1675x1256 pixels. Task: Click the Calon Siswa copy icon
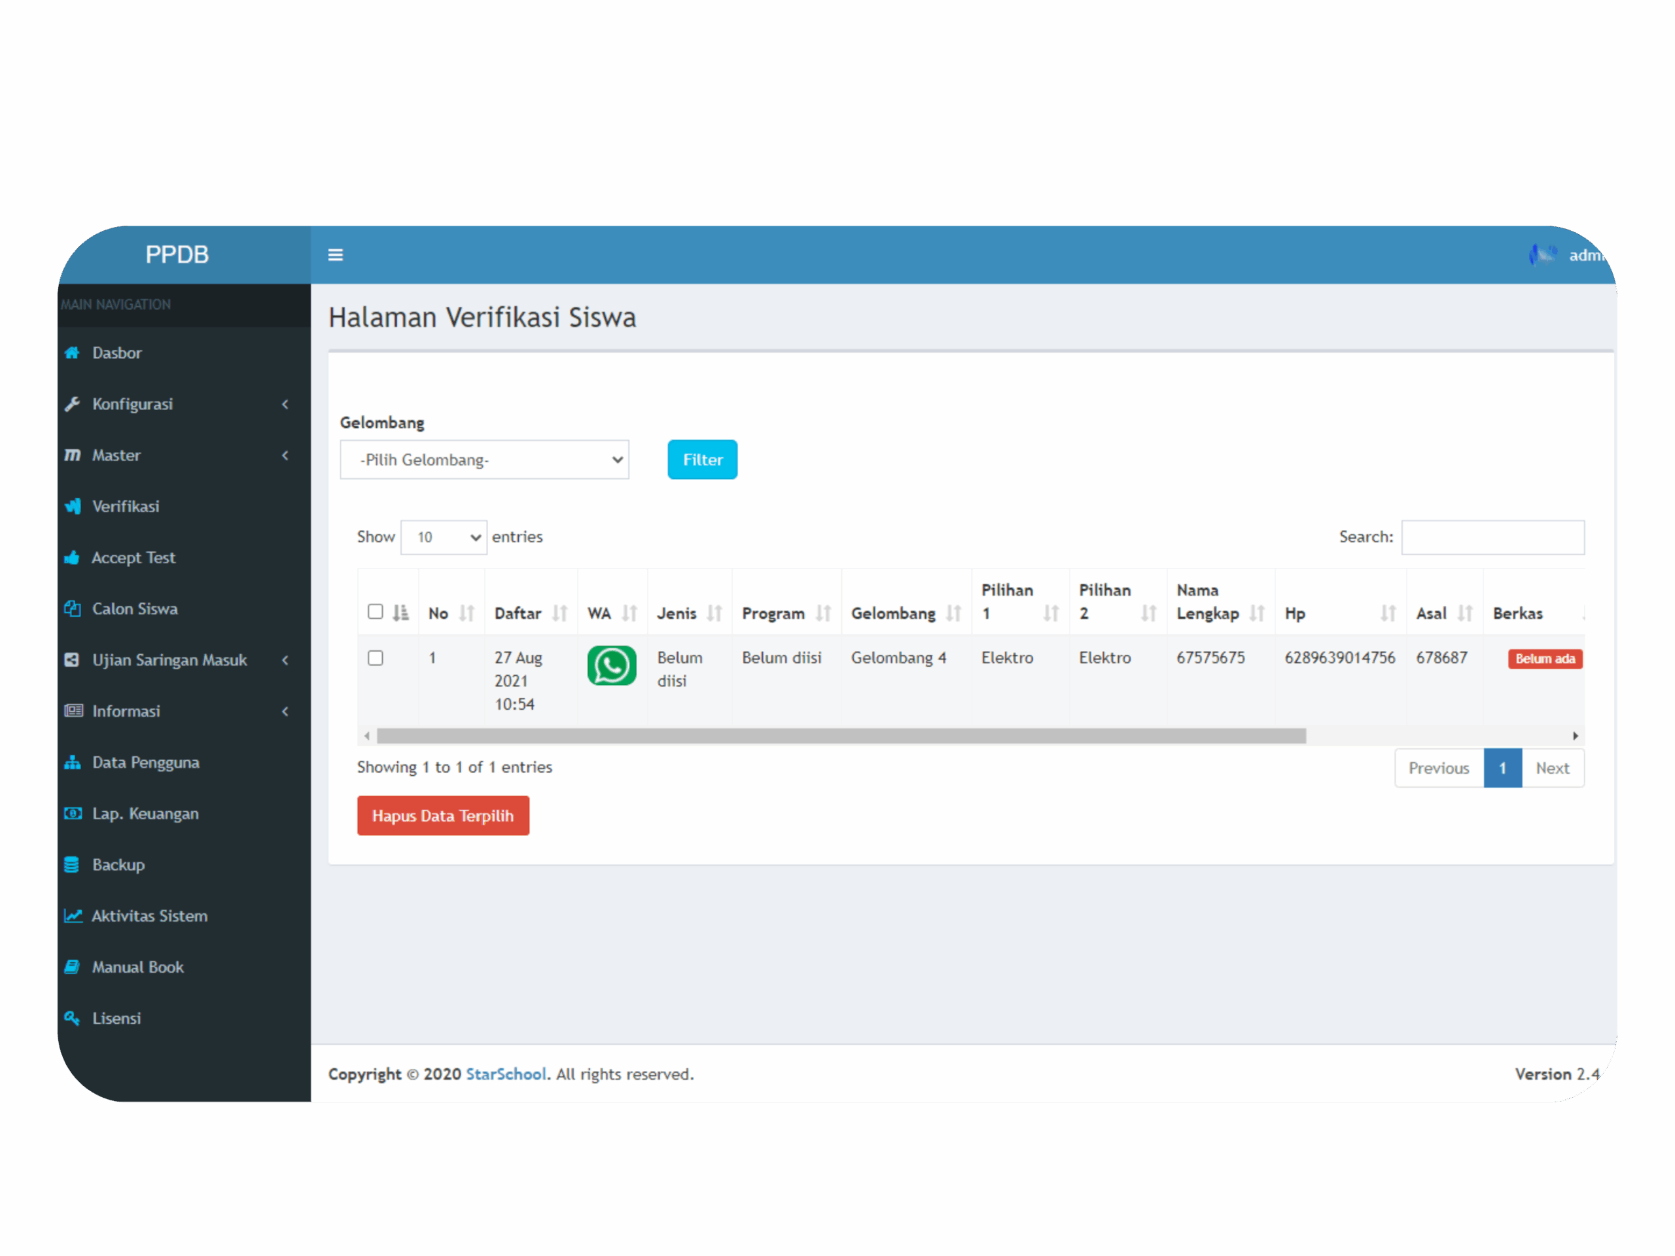point(73,608)
